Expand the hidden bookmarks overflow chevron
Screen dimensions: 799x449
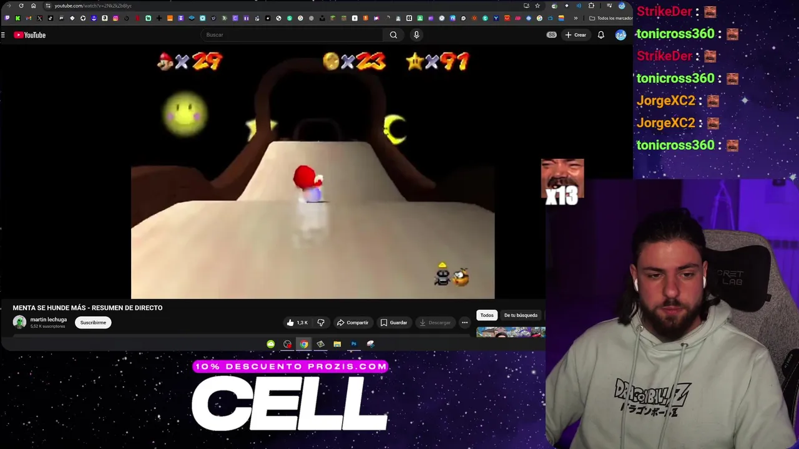(x=576, y=18)
